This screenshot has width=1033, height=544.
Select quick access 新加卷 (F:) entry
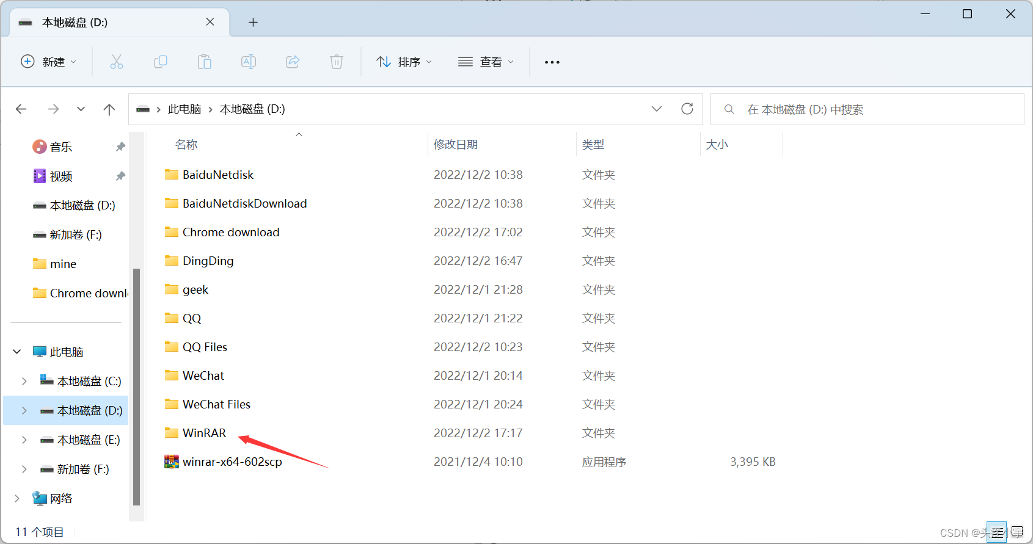[x=68, y=234]
